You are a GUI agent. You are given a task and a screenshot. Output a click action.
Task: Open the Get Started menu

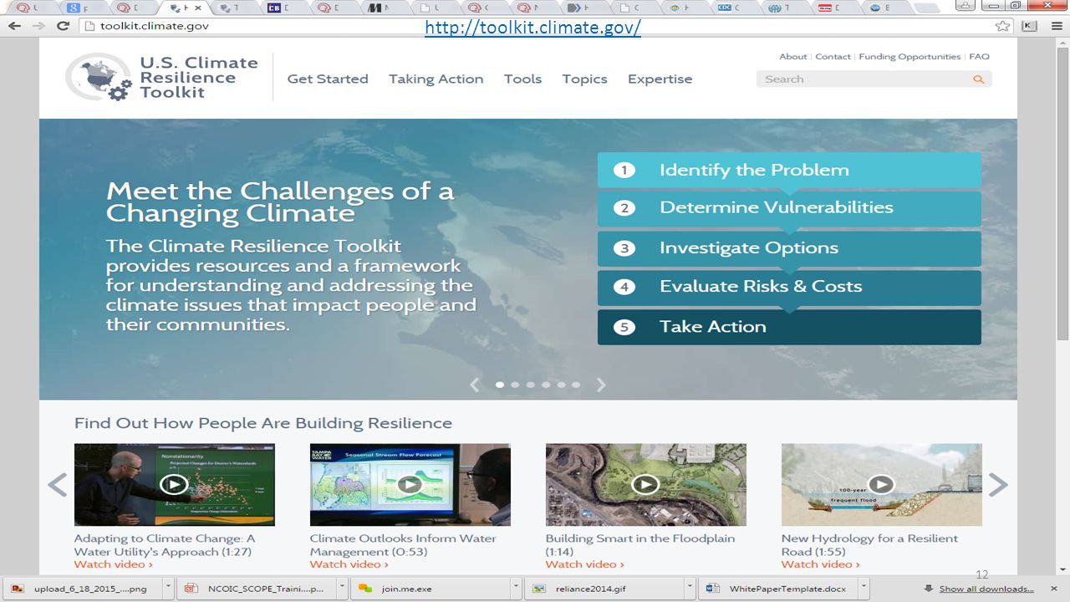click(328, 79)
